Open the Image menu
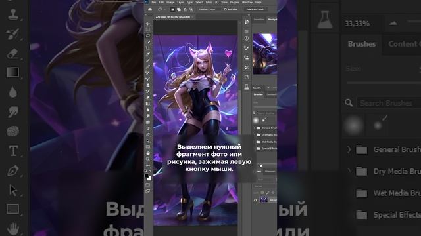This screenshot has height=236, width=421. 170,2
